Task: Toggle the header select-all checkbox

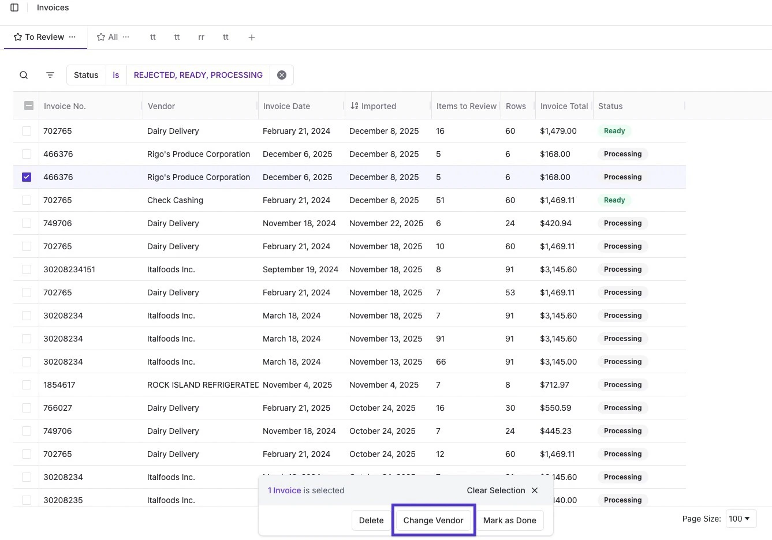Action: click(28, 106)
